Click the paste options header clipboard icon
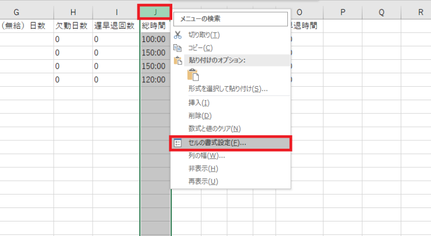 pyautogui.click(x=178, y=61)
